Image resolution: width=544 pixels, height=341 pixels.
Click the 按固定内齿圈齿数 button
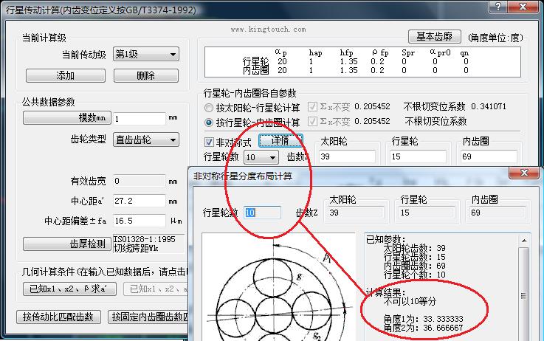coord(148,317)
